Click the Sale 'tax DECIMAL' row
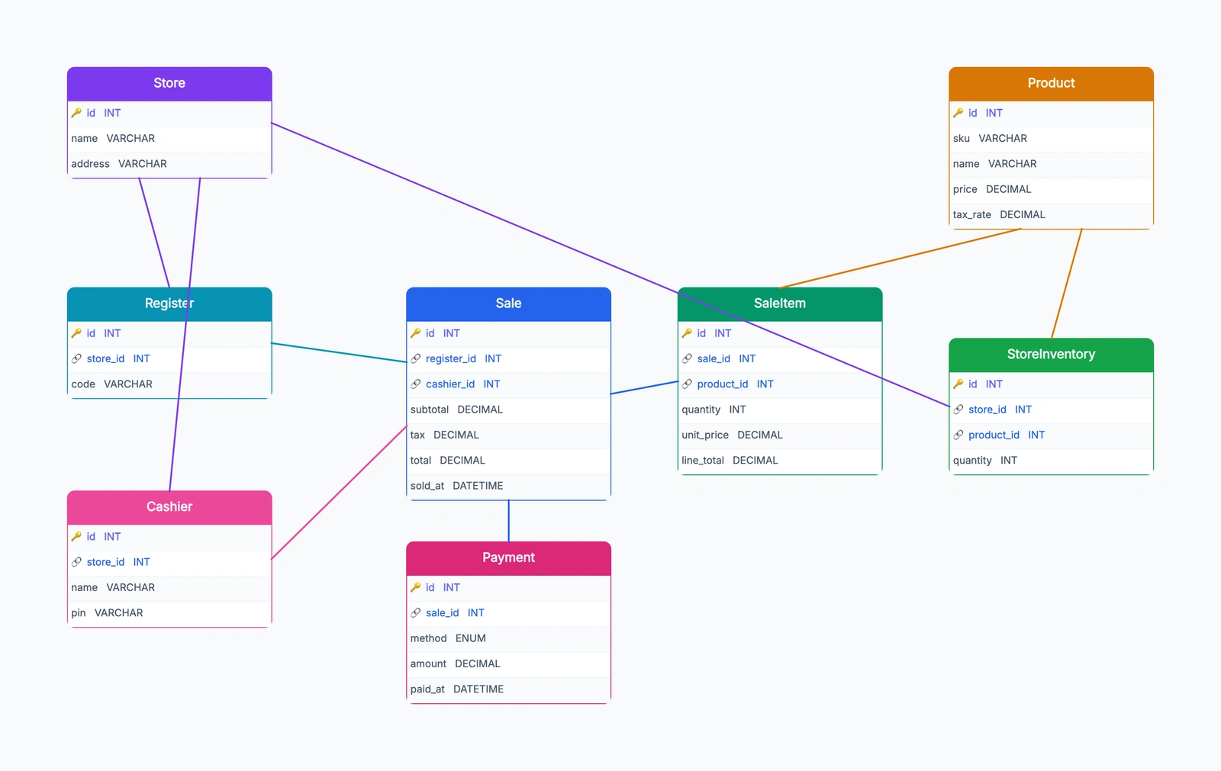 pos(509,435)
